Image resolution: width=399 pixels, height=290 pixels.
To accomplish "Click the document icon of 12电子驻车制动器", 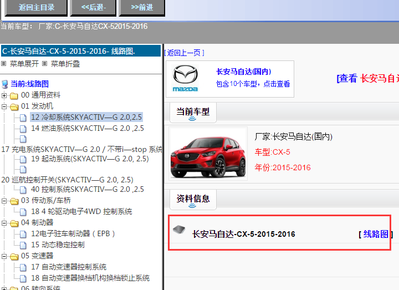I will point(23,234).
